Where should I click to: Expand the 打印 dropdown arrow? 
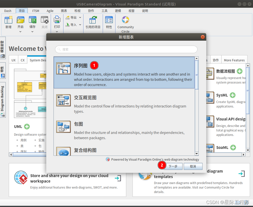tap(57, 32)
